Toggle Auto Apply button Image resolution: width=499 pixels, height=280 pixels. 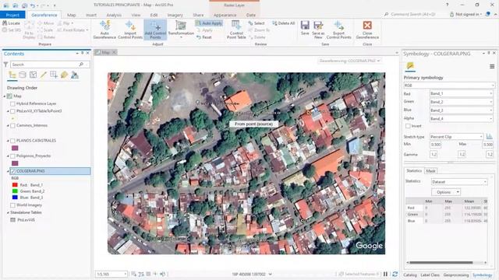pos(209,23)
